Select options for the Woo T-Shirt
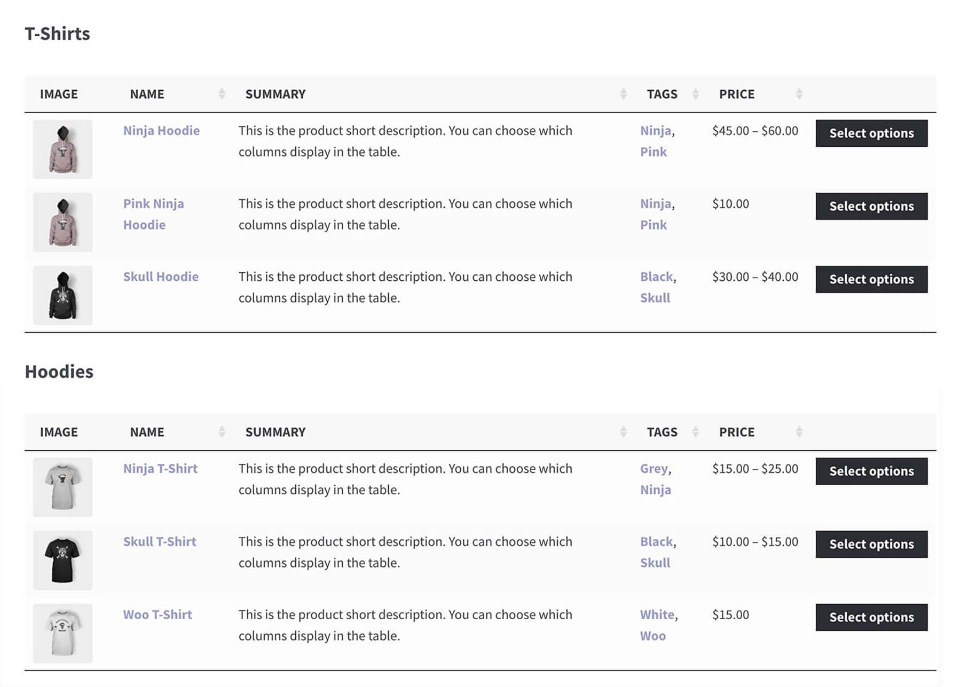 click(871, 617)
